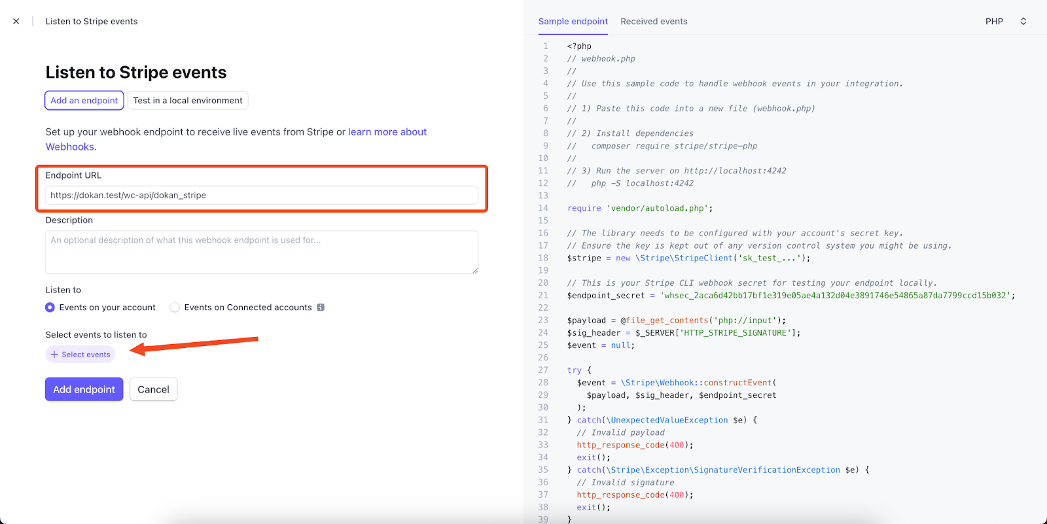Click the '\Stripe\Webhook::constructEvent(' line
This screenshot has height=524, width=1047.
coord(677,383)
